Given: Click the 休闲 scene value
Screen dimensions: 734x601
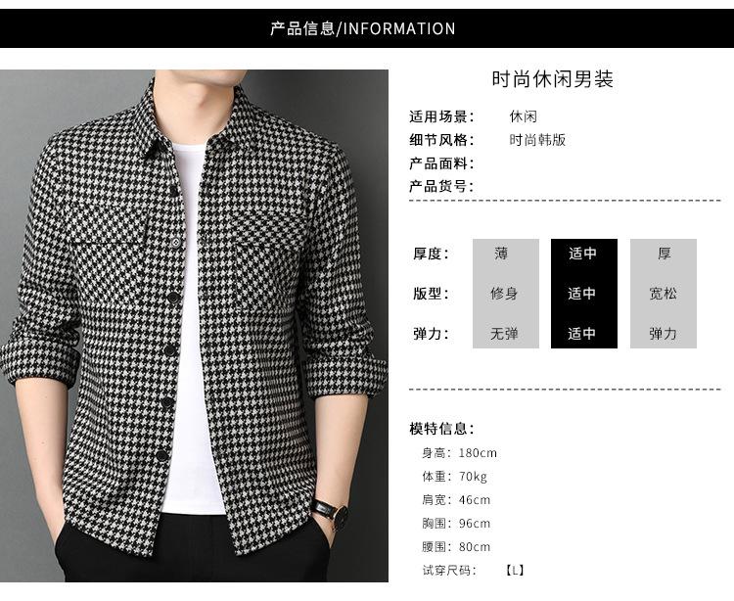Looking at the screenshot, I should click(x=523, y=116).
